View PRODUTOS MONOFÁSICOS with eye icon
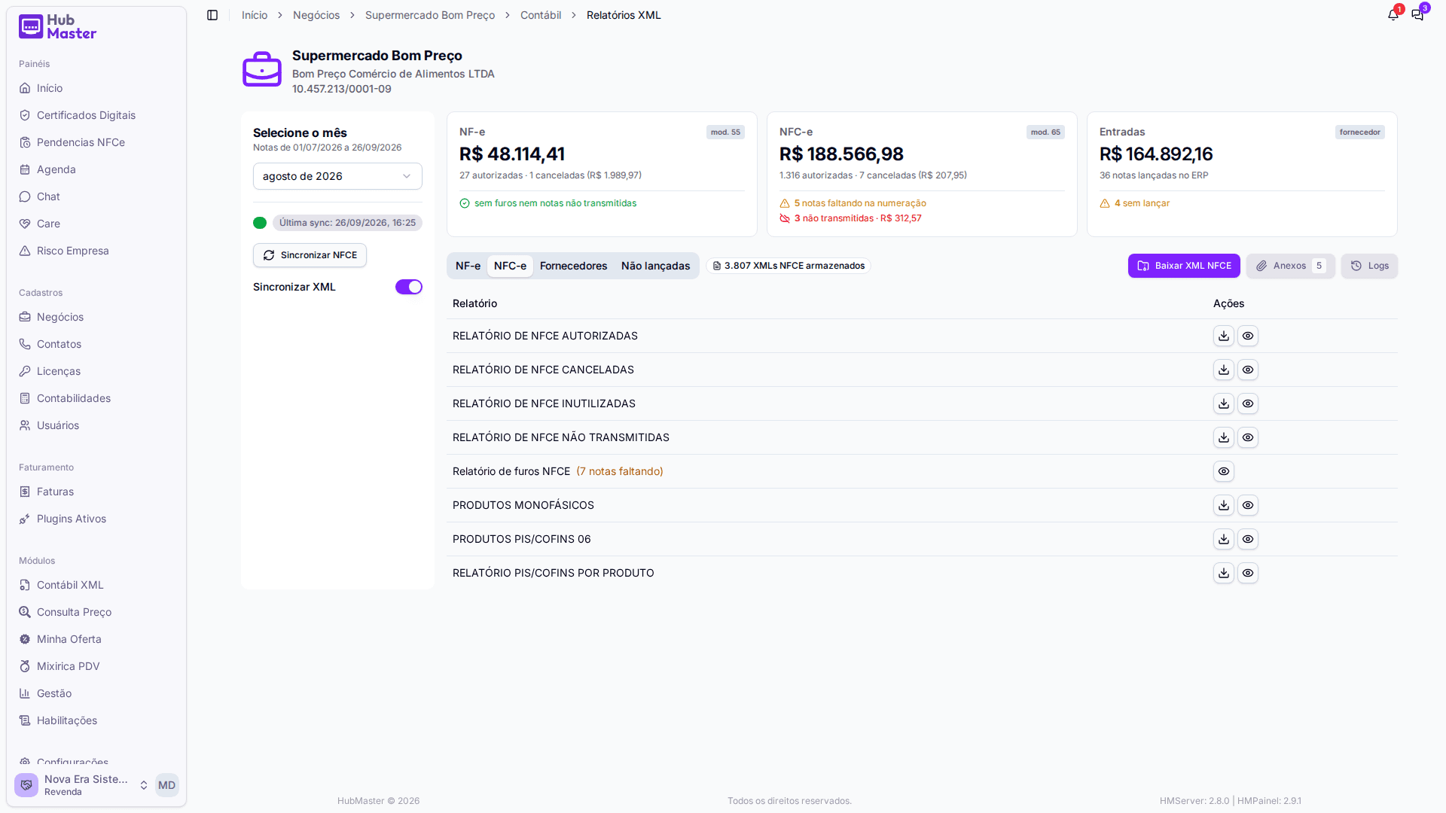The width and height of the screenshot is (1446, 813). tap(1248, 505)
